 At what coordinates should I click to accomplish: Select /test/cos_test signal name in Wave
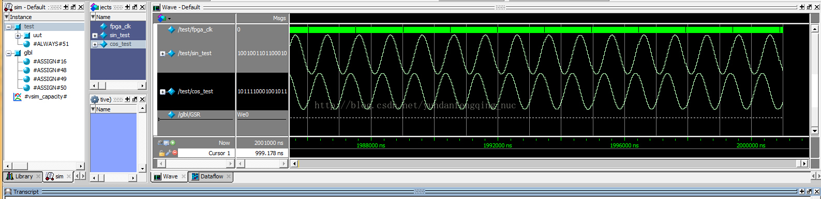pyautogui.click(x=196, y=92)
